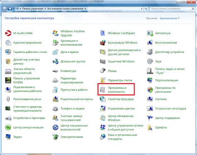Image resolution: width=197 pixels, height=155 pixels.
Task: Open the Устранение неполадок link
Action: click(171, 109)
